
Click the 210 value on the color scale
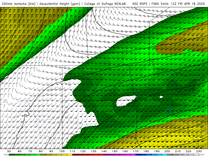click(178, 151)
